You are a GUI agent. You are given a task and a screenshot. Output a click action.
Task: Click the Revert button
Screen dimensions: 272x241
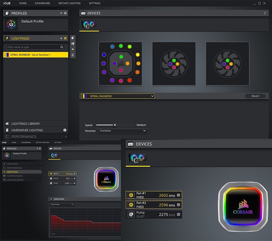255,96
